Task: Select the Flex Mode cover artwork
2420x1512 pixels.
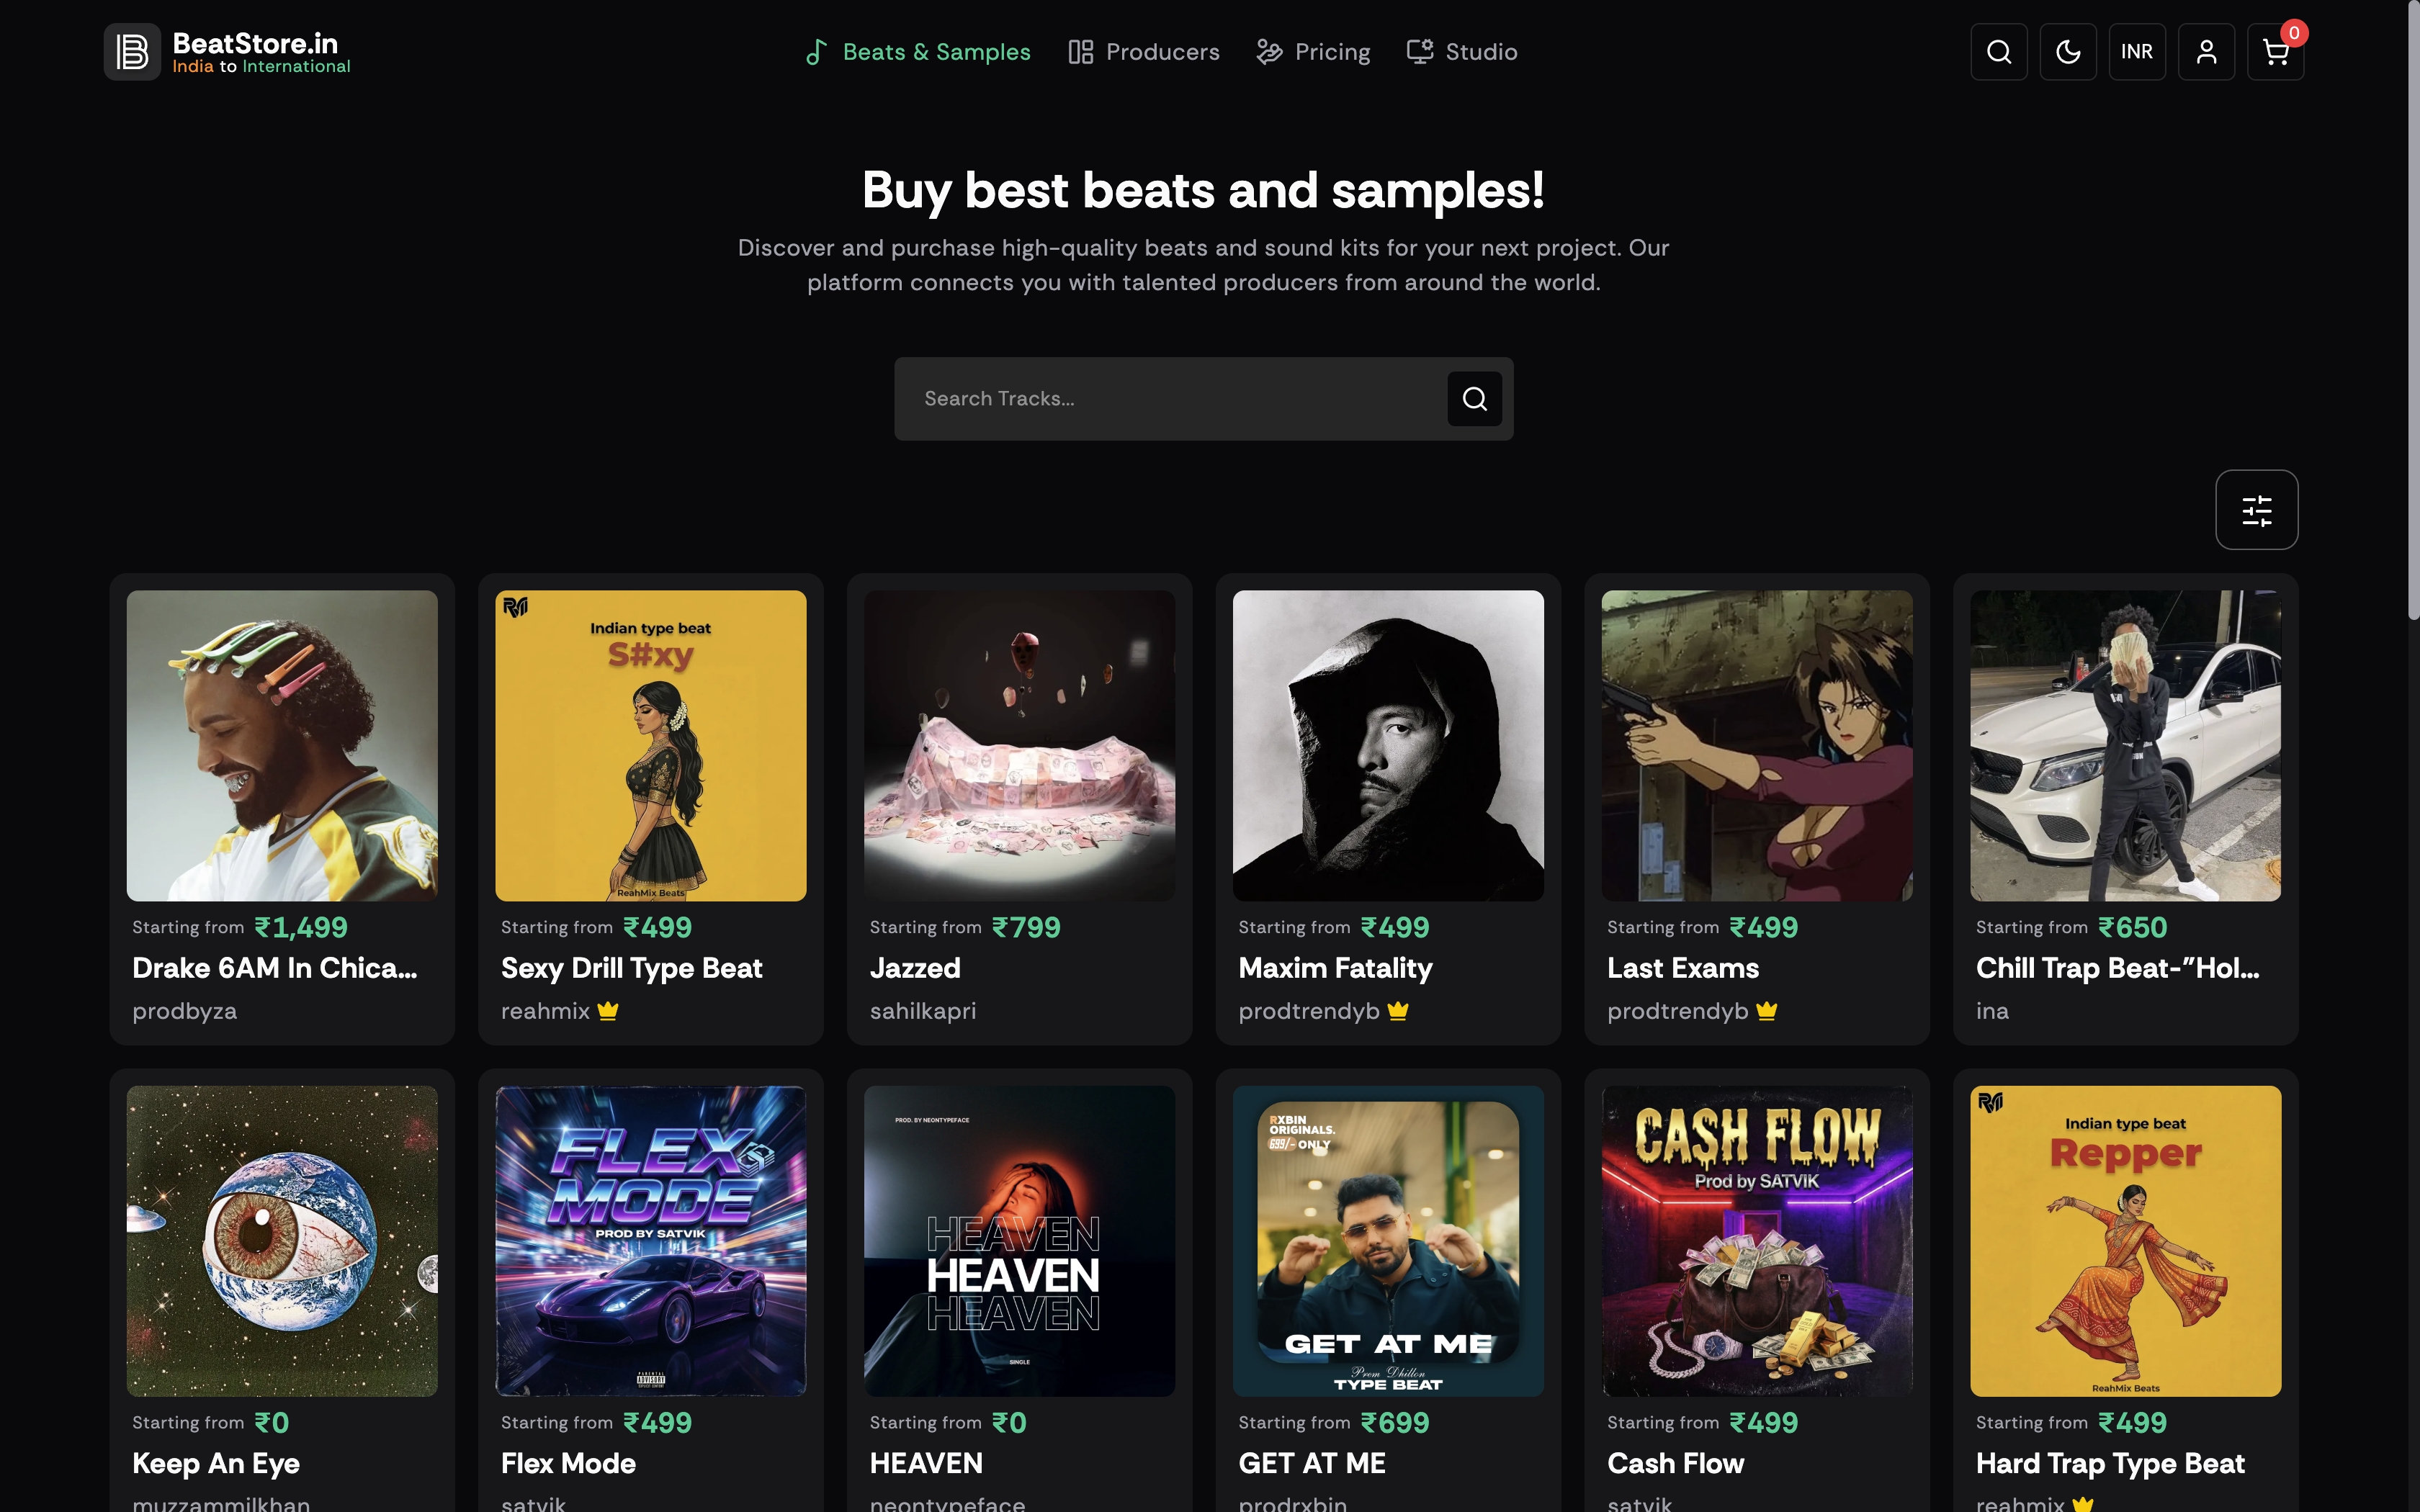Action: tap(651, 1240)
